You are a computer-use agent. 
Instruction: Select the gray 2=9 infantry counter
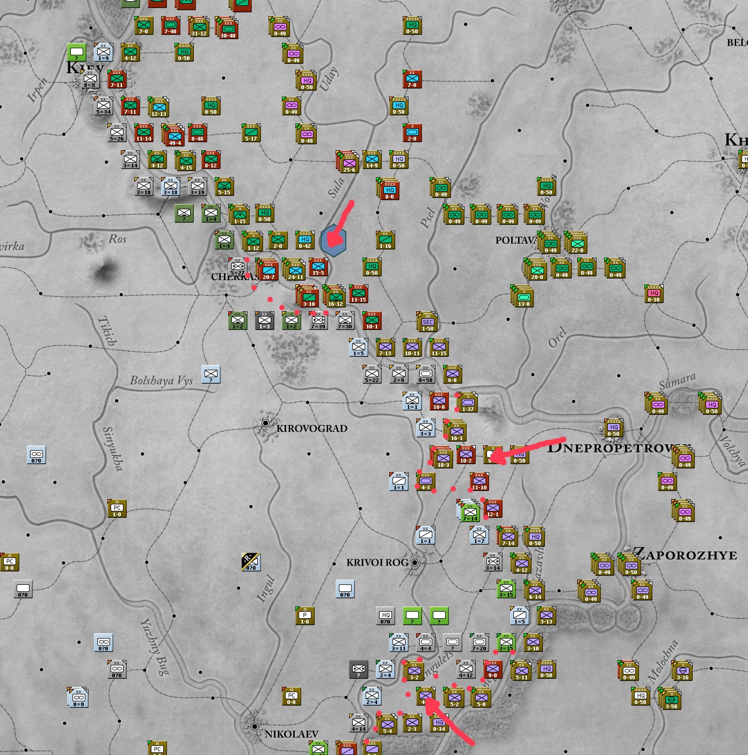399,375
